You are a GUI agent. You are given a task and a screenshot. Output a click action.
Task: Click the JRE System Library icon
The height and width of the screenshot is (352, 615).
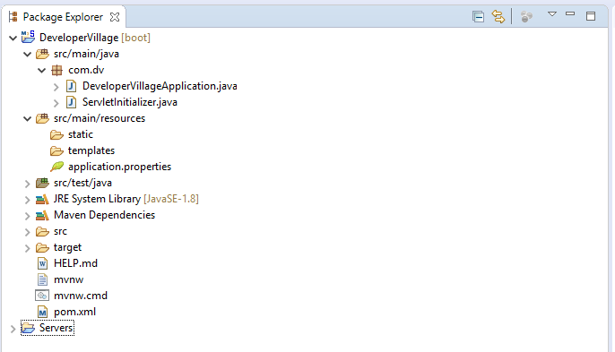pyautogui.click(x=42, y=199)
